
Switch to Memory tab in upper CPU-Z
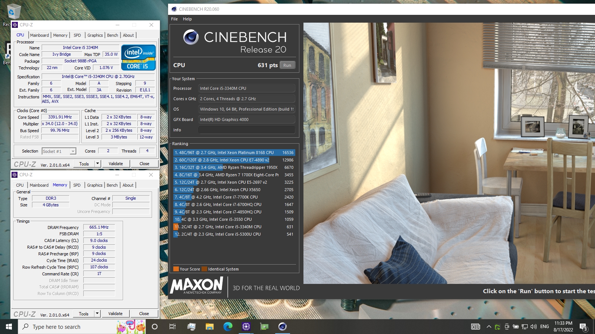pyautogui.click(x=60, y=35)
